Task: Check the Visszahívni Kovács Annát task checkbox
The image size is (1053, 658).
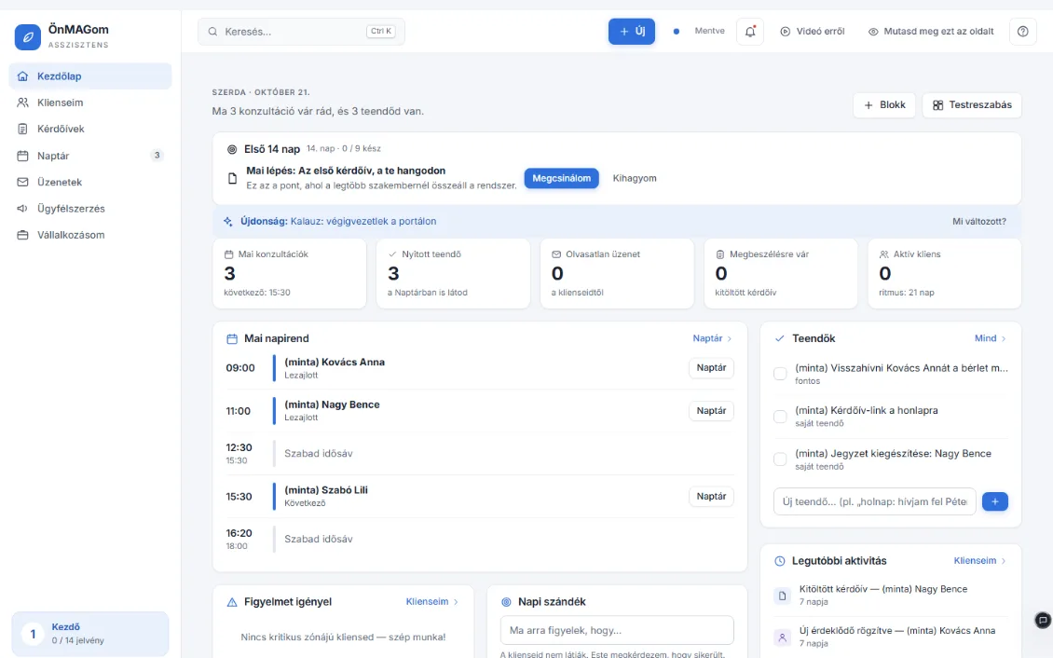Action: pyautogui.click(x=780, y=374)
